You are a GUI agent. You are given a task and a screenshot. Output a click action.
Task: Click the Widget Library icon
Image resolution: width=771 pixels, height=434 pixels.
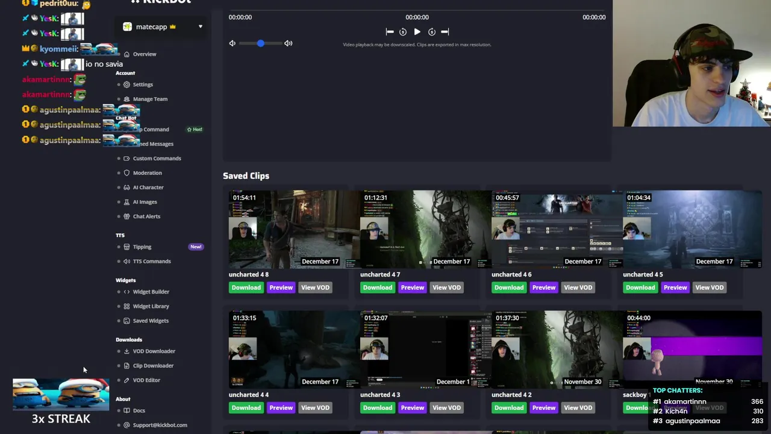pos(126,306)
